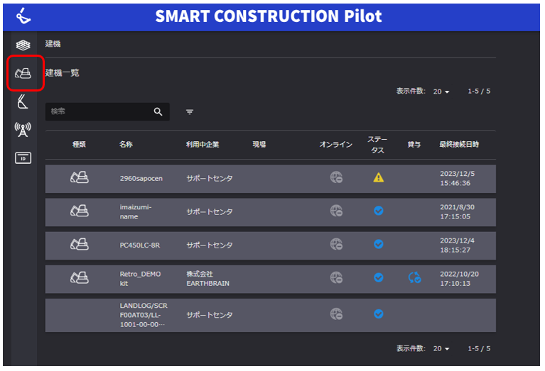Sort by 種類 column header
Image resolution: width=545 pixels, height=371 pixels.
pyautogui.click(x=79, y=145)
